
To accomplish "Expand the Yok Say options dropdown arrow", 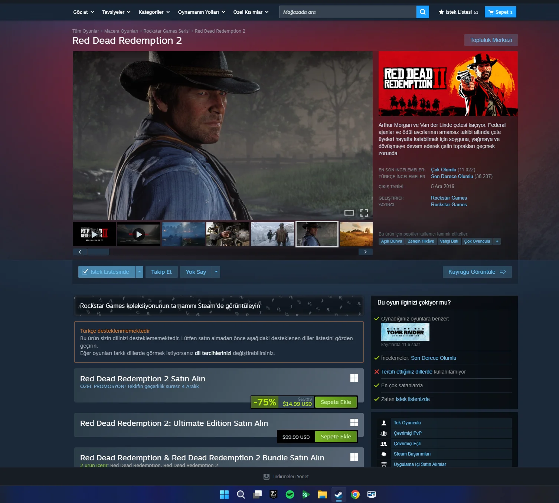I will (x=216, y=272).
